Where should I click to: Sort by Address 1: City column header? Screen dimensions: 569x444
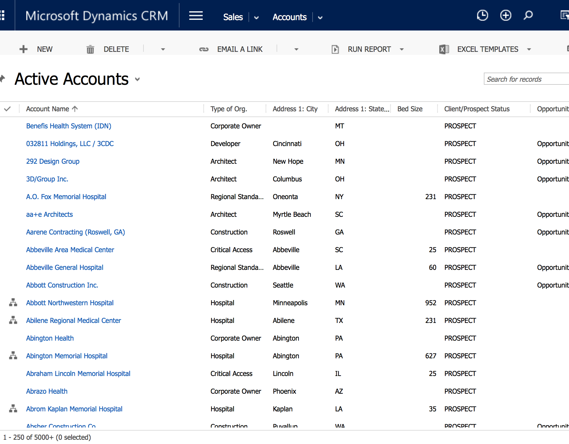[x=295, y=109]
